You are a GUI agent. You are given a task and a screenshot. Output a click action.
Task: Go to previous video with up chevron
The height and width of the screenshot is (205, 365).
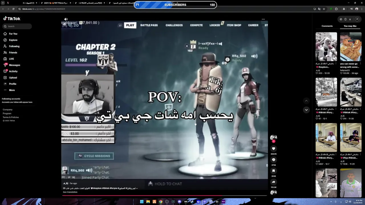click(306, 101)
